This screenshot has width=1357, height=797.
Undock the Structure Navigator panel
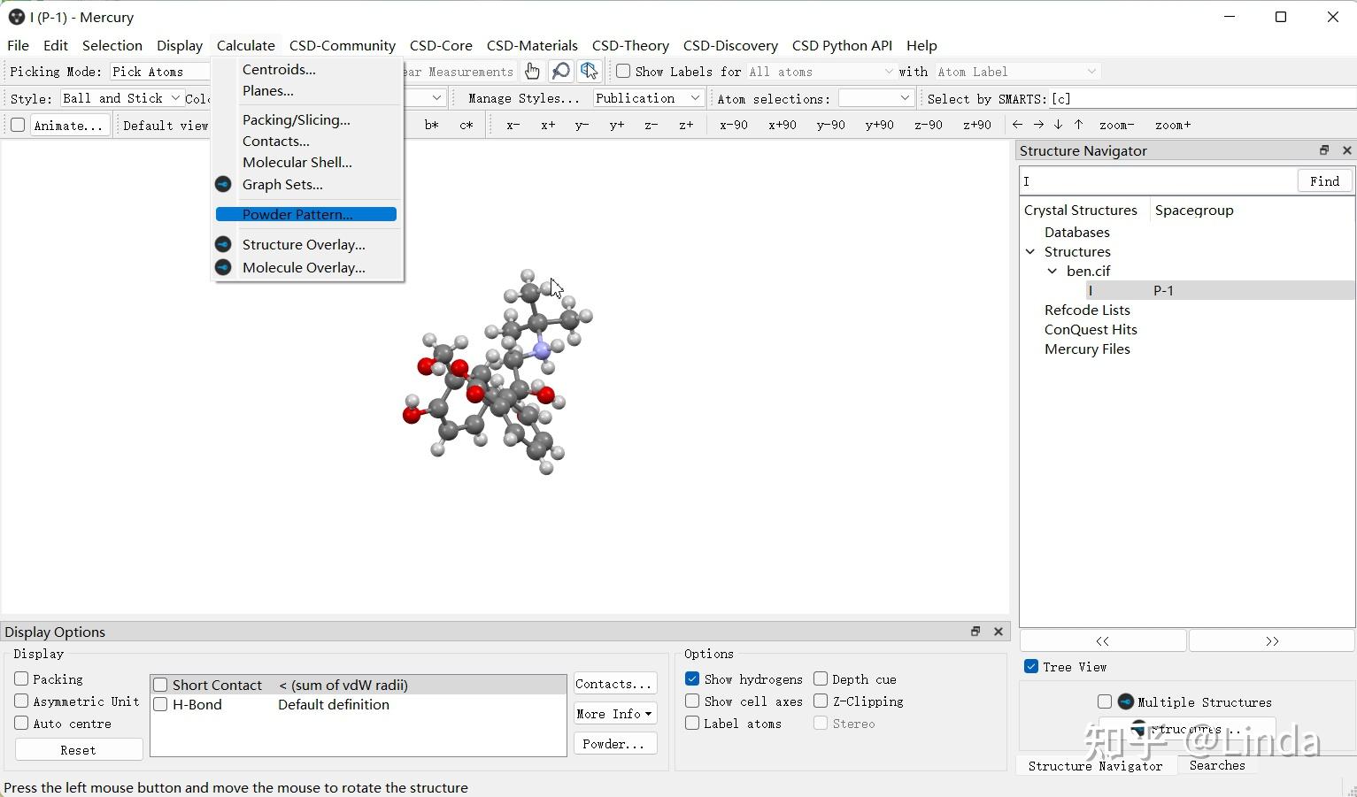point(1324,150)
